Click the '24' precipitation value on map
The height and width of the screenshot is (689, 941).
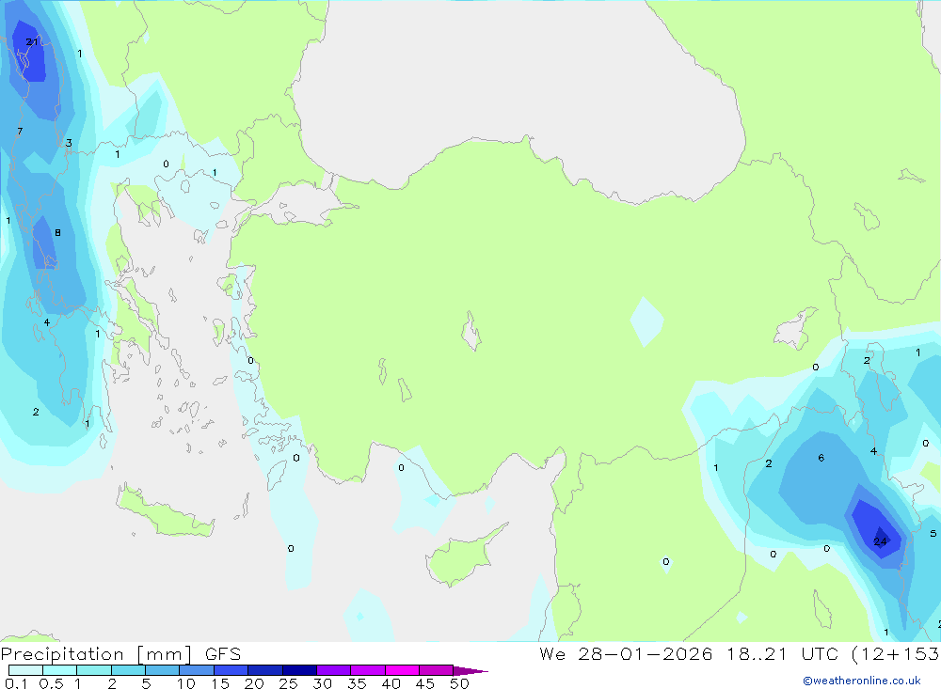(x=880, y=541)
